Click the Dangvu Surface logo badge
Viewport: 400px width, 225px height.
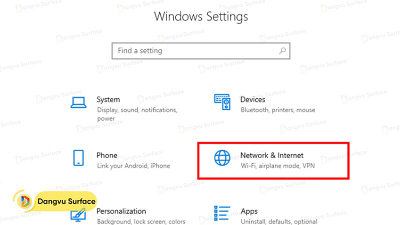55,201
